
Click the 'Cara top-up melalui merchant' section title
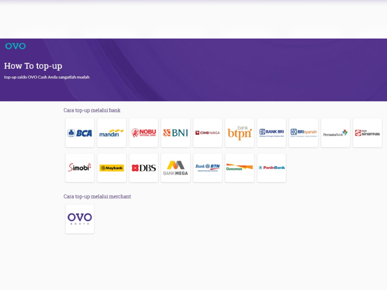tap(97, 196)
